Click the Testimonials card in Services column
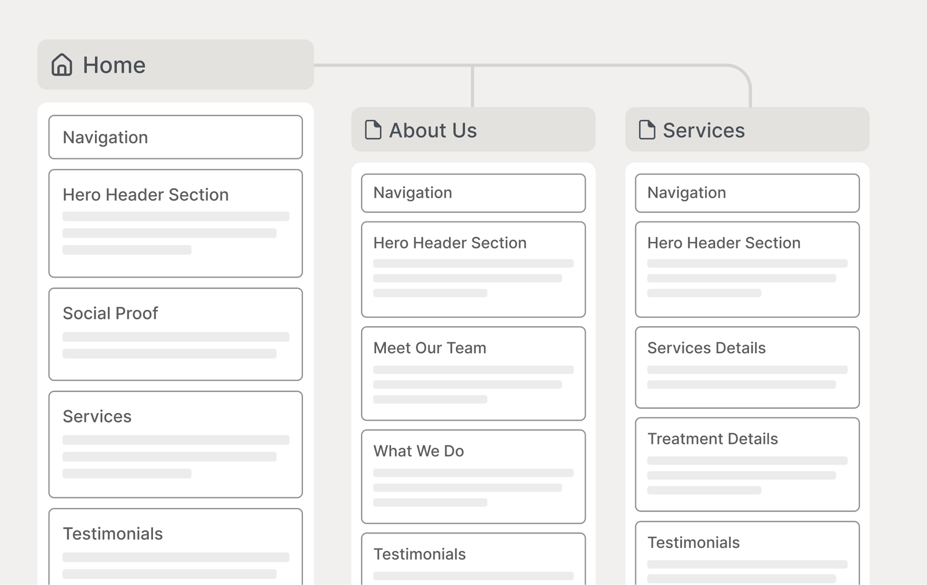 pos(747,553)
